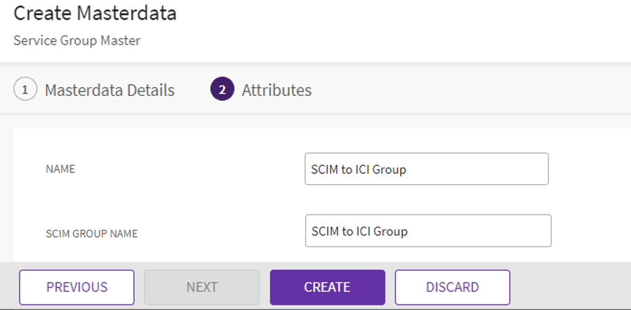The image size is (631, 310).
Task: Click the greyed-out NEXT button
Action: coord(201,287)
